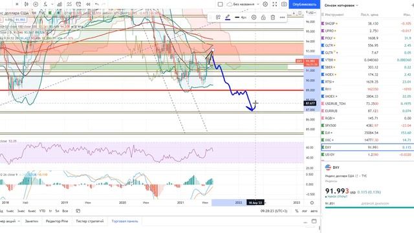
Task: Click the 87.677 price label on scale
Action: click(x=310, y=104)
